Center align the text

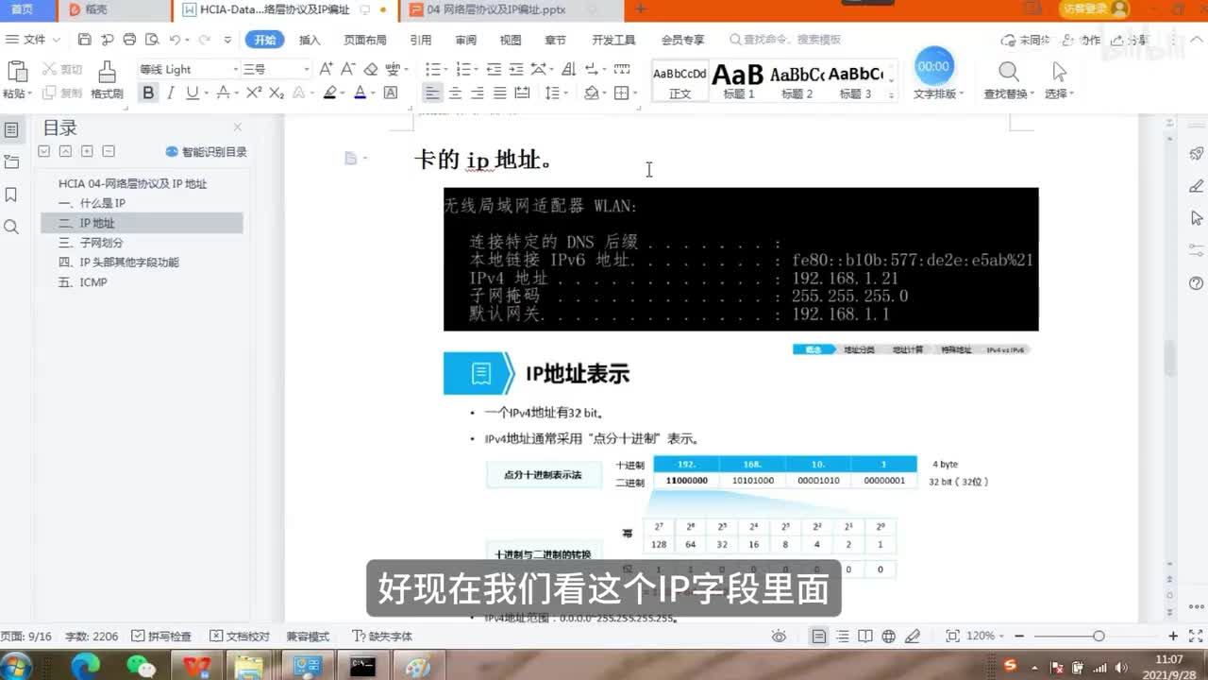[x=455, y=93]
